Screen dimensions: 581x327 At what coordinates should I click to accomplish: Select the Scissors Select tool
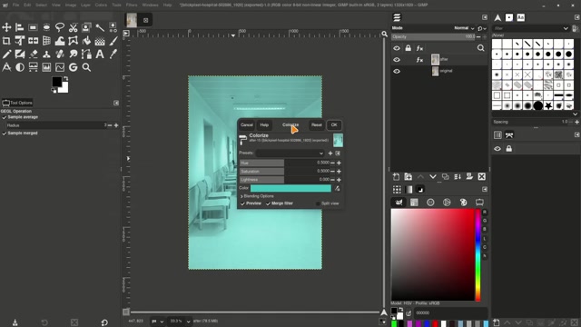(73, 27)
